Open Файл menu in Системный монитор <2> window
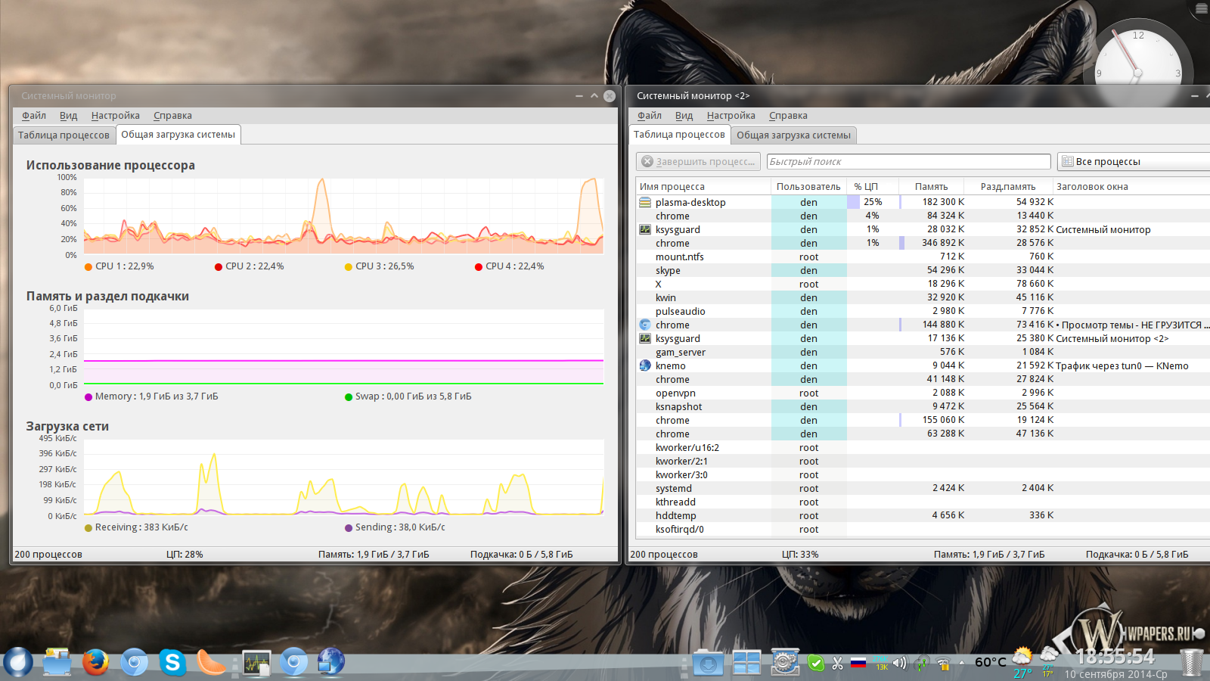This screenshot has height=681, width=1210. pyautogui.click(x=650, y=116)
